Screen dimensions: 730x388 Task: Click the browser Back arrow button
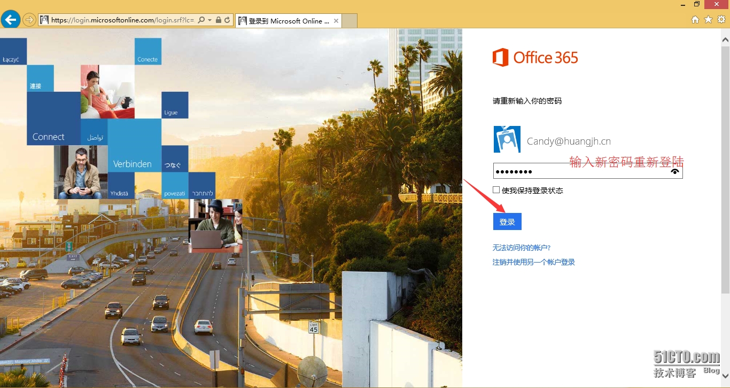(x=11, y=20)
